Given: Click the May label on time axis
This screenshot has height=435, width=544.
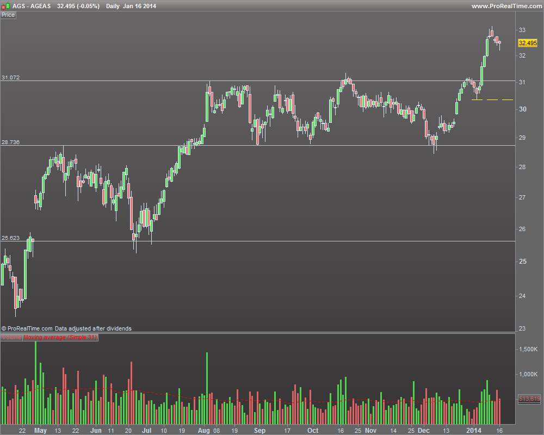Looking at the screenshot, I should [x=41, y=431].
